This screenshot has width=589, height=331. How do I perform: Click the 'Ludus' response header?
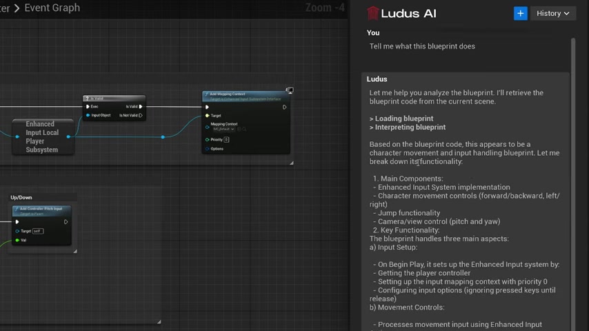[377, 79]
